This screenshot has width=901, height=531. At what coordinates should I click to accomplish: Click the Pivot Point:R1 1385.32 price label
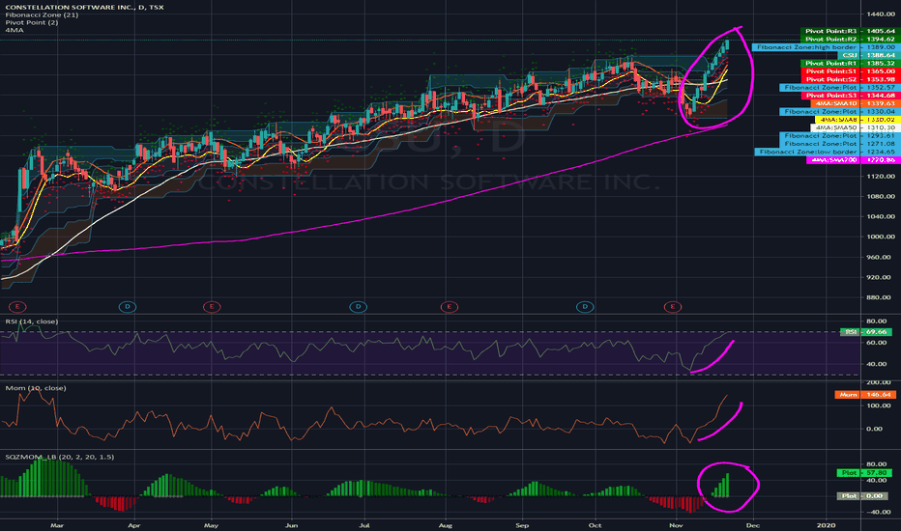click(x=850, y=63)
